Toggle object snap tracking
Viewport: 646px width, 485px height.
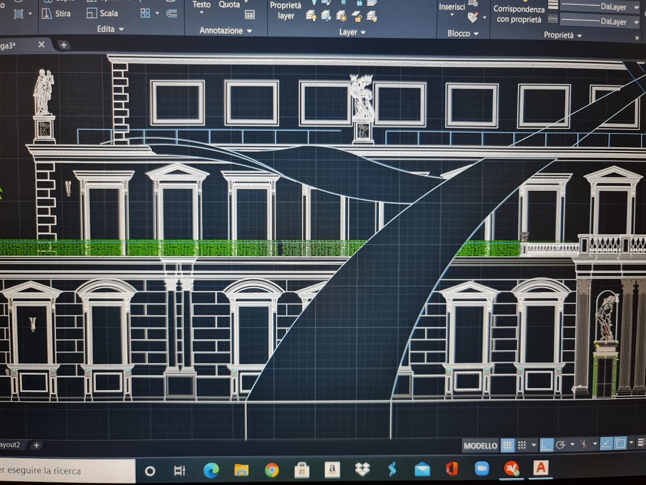coord(606,444)
